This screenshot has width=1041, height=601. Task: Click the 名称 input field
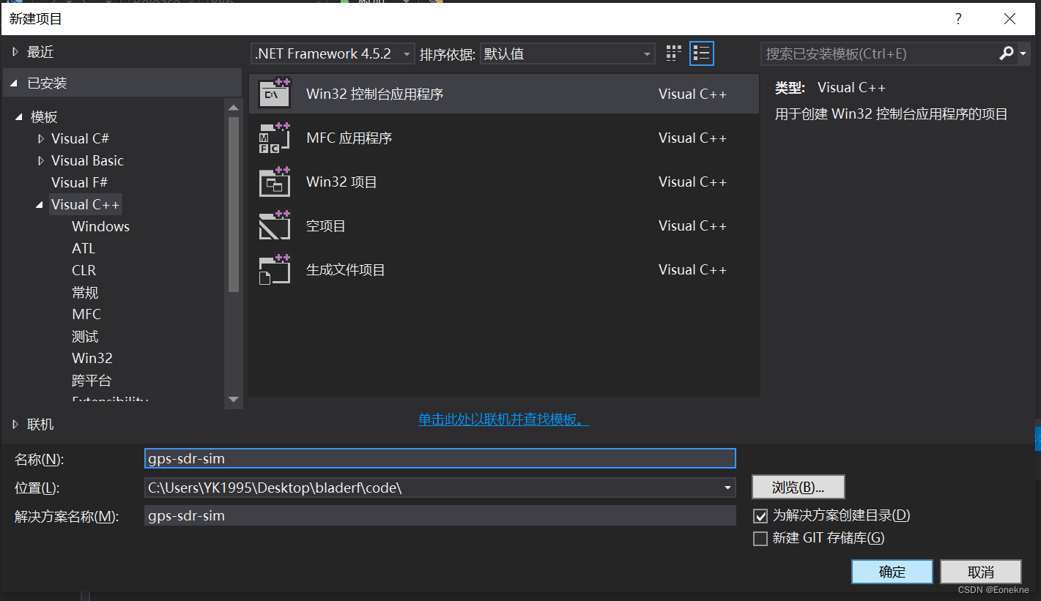click(440, 458)
